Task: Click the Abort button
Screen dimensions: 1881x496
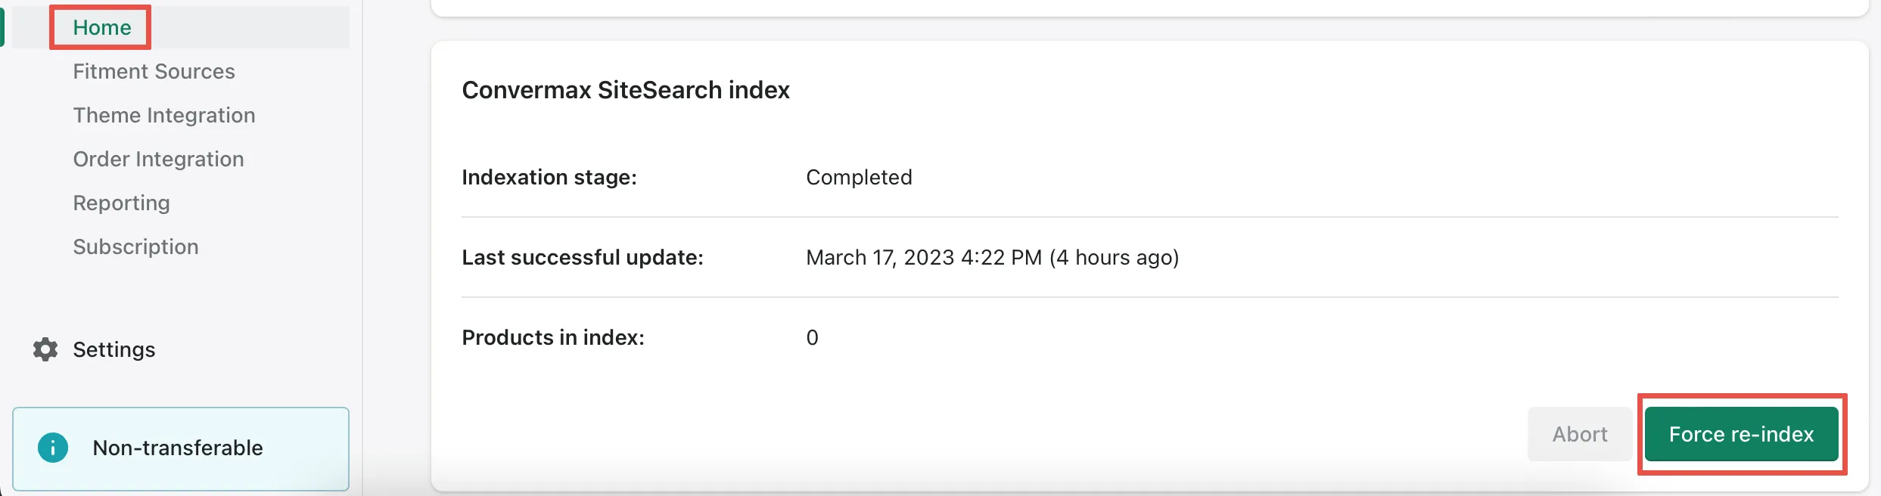Action: coord(1579,434)
